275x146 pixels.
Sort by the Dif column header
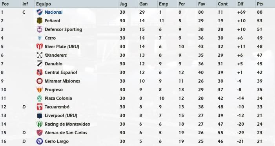(x=240, y=4)
